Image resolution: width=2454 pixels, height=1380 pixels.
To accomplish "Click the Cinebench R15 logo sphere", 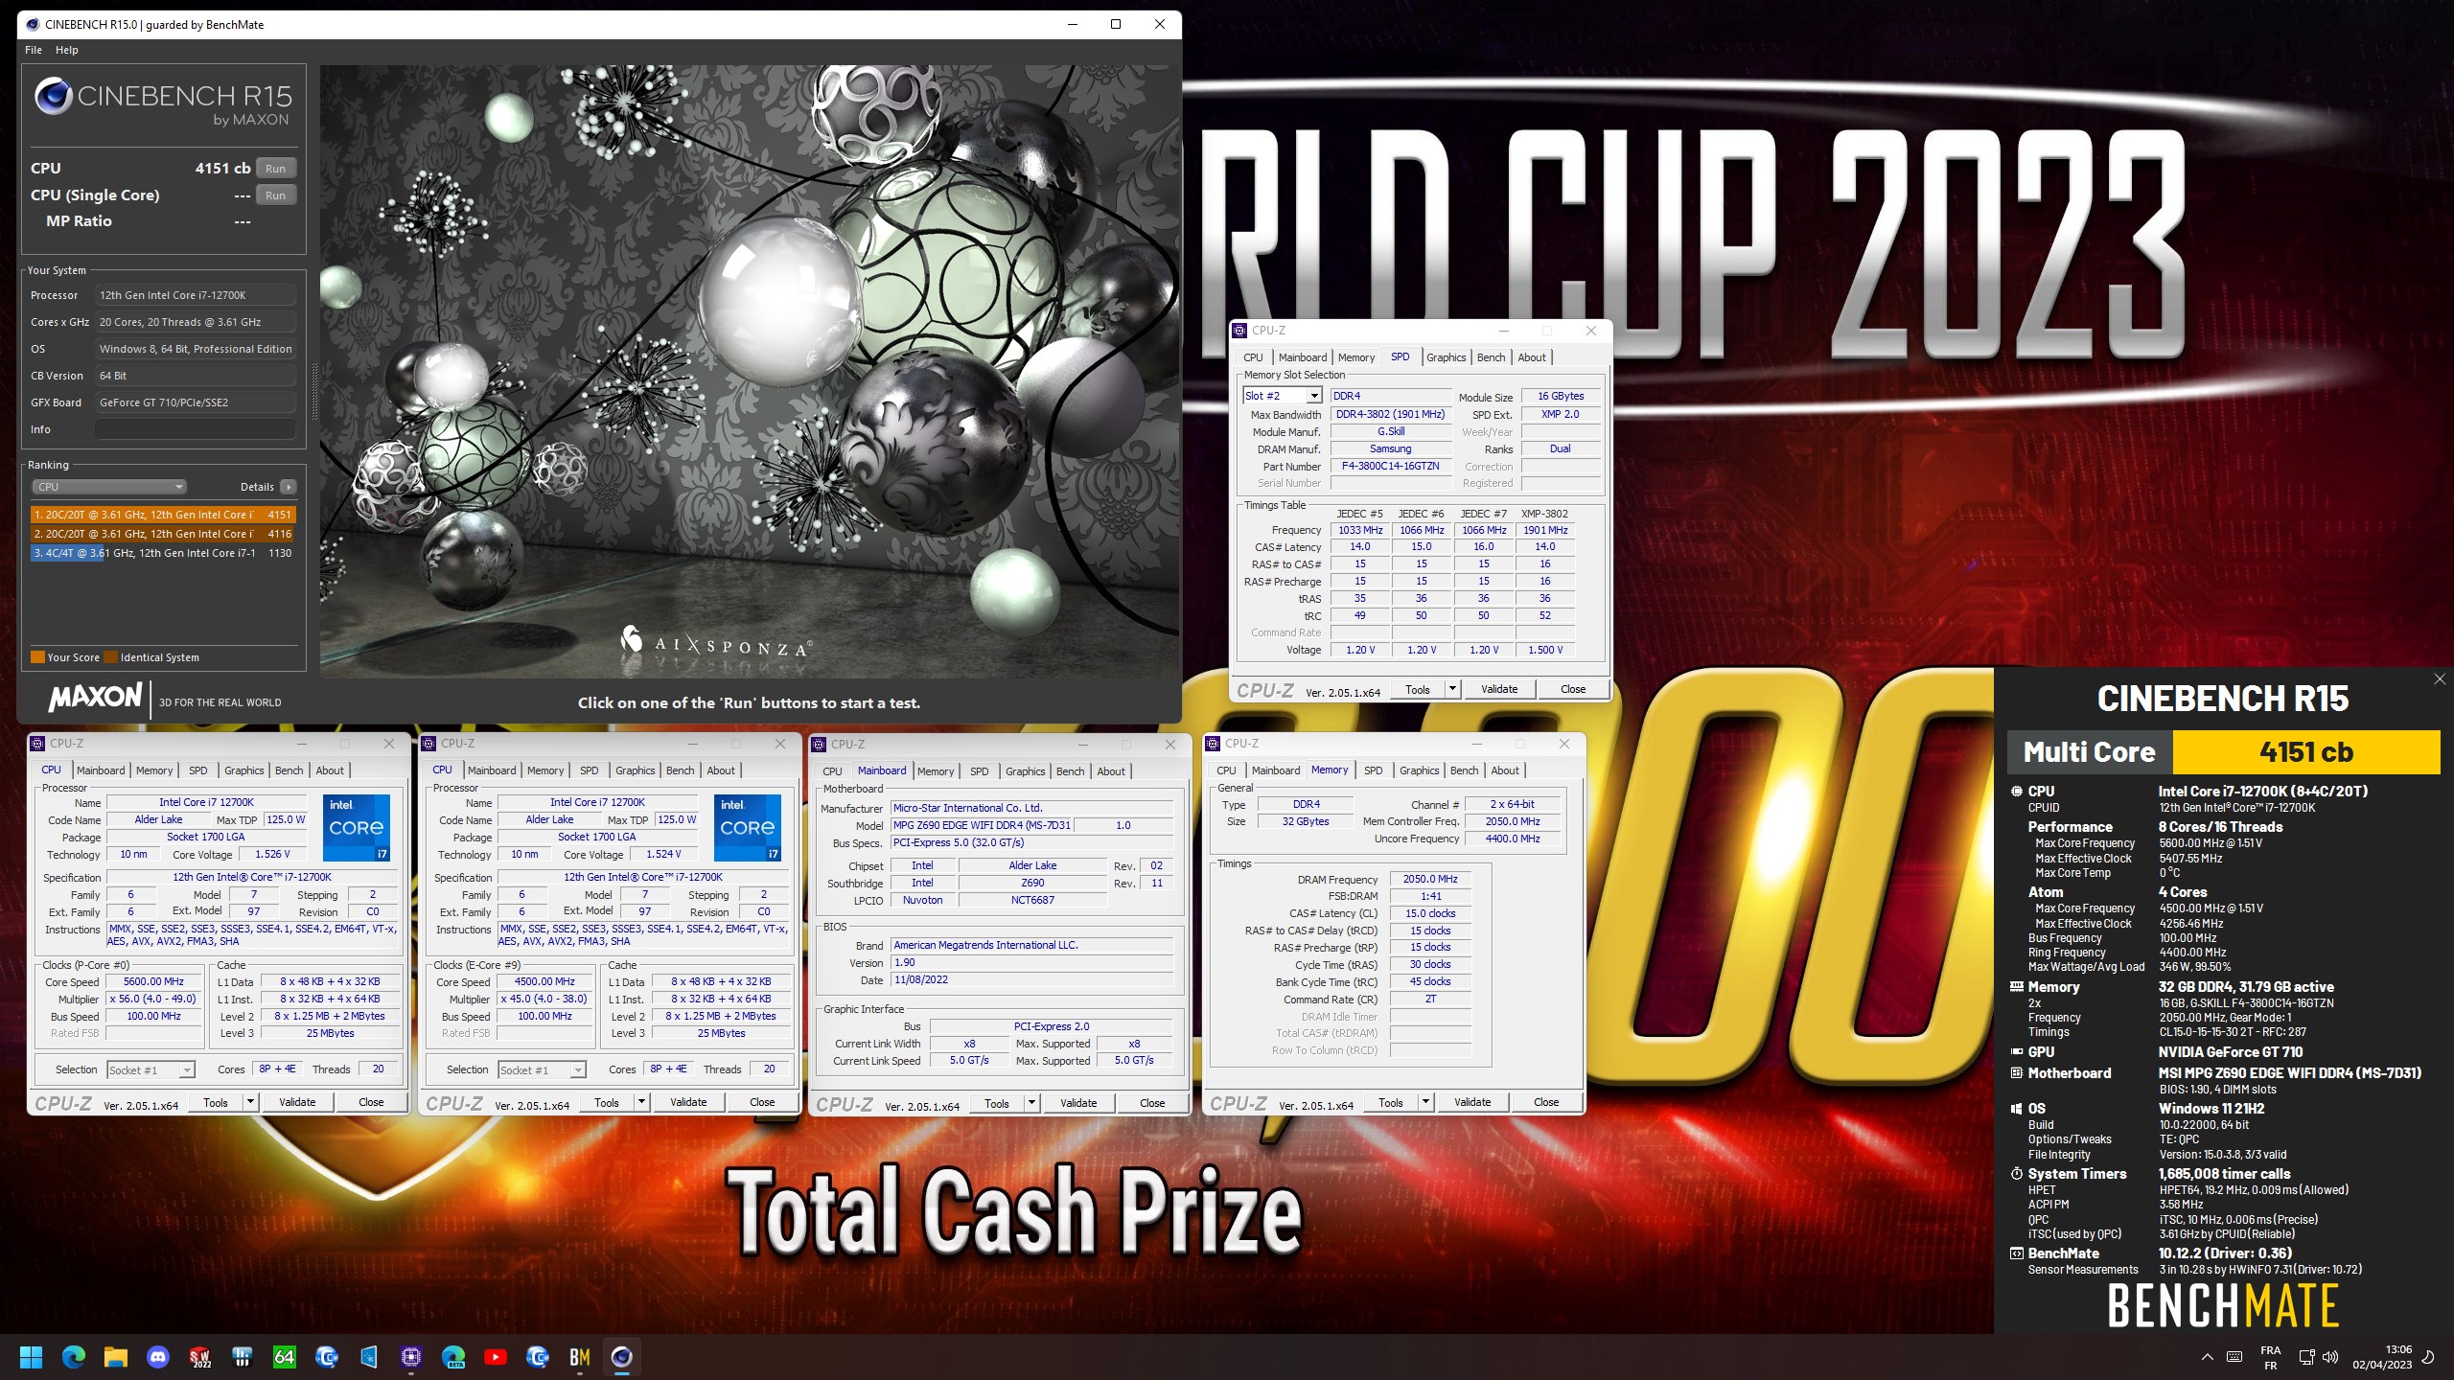I will pyautogui.click(x=54, y=96).
